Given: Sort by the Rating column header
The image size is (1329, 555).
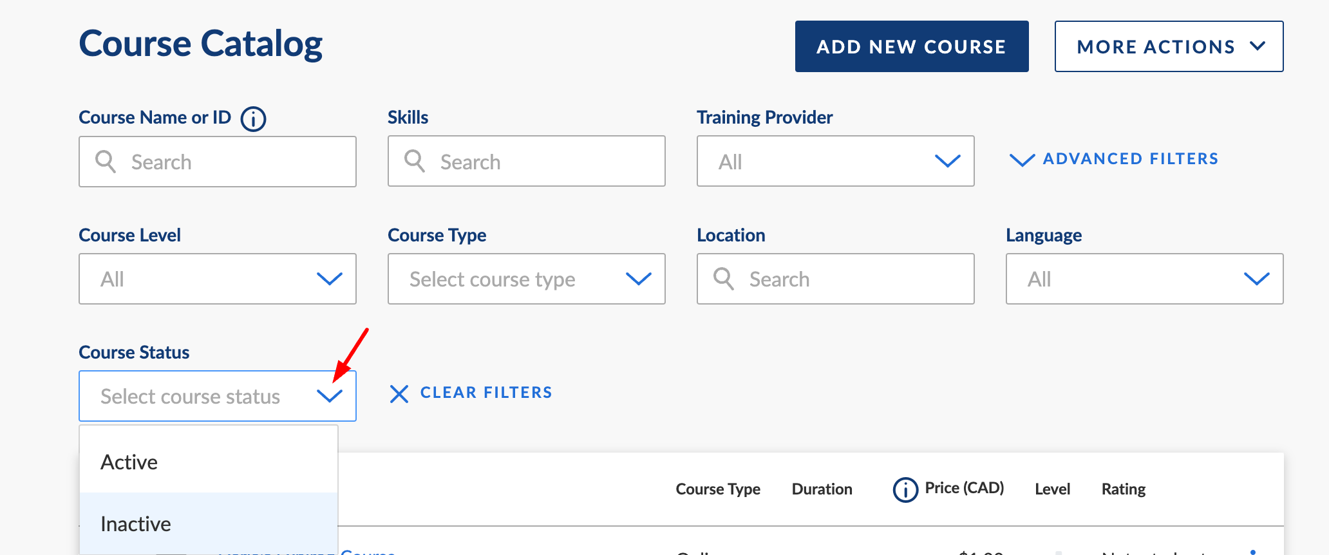Looking at the screenshot, I should (1123, 489).
